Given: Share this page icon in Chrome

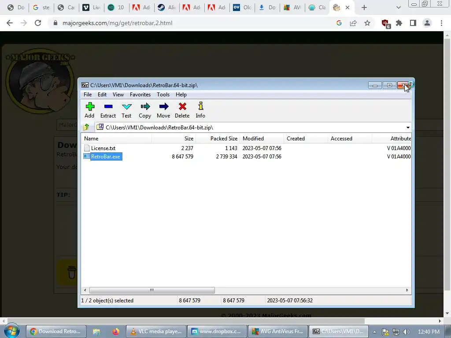Looking at the screenshot, I should (353, 23).
